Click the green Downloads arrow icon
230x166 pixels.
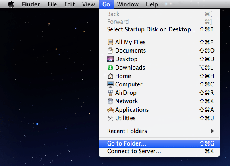pos(110,68)
